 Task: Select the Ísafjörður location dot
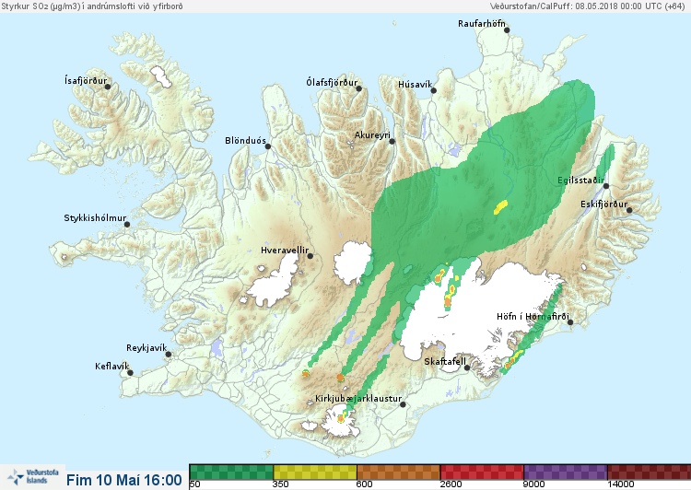(x=108, y=87)
